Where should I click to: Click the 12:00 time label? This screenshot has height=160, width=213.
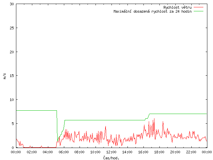click(x=111, y=152)
